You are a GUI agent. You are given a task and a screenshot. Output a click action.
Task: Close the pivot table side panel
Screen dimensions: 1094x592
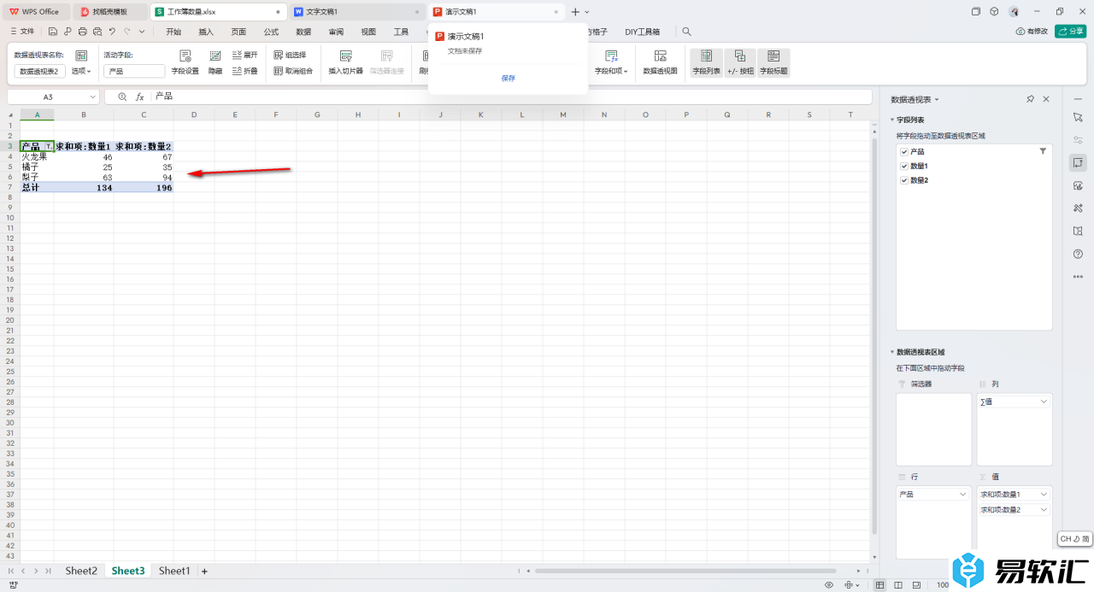(x=1046, y=99)
